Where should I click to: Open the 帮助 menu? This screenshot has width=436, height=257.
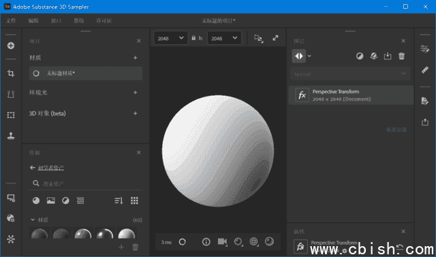pyautogui.click(x=79, y=20)
